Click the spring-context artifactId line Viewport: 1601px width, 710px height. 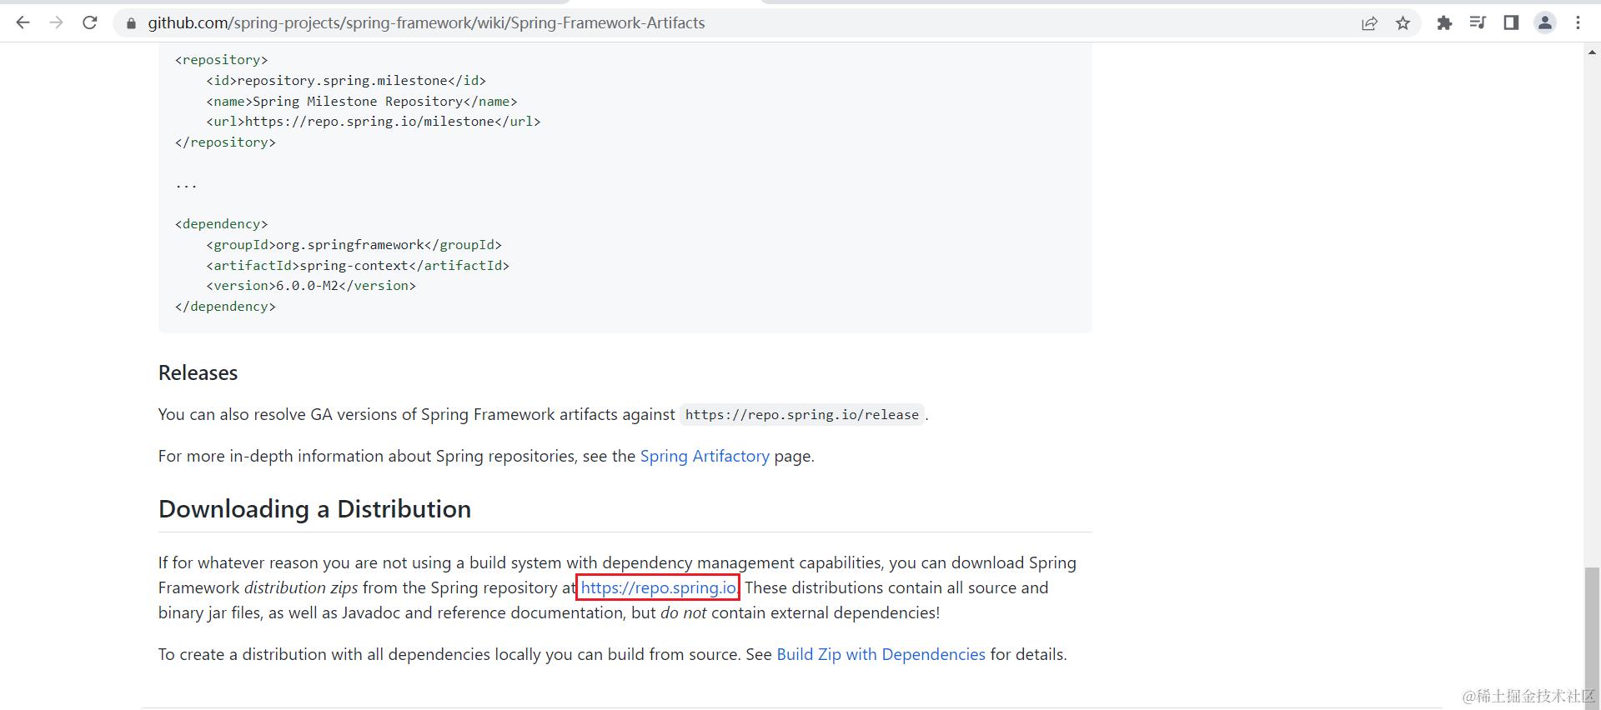[358, 266]
